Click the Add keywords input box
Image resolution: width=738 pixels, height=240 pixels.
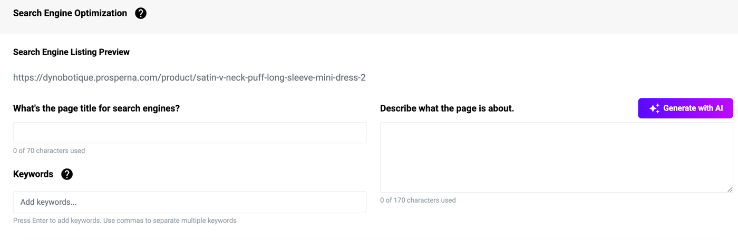point(190,202)
